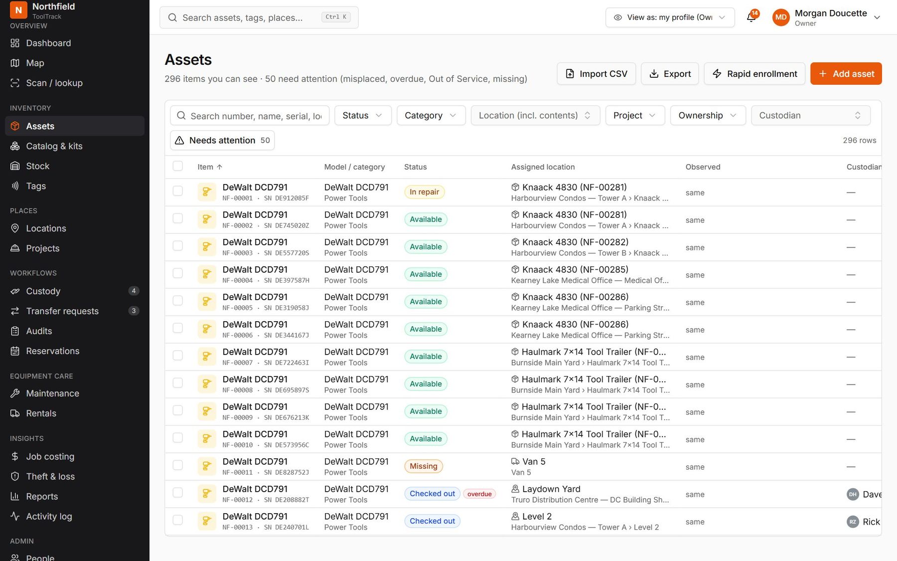Image resolution: width=897 pixels, height=561 pixels.
Task: Click the drill icon for NF-00001
Action: click(206, 192)
